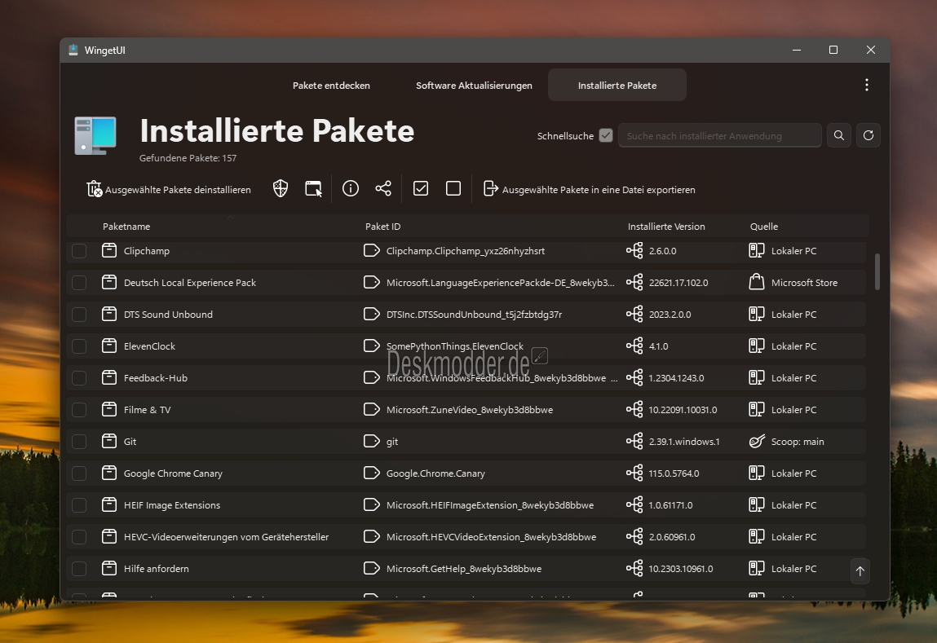Click the interactive uninstall window icon
The image size is (937, 643).
313,188
